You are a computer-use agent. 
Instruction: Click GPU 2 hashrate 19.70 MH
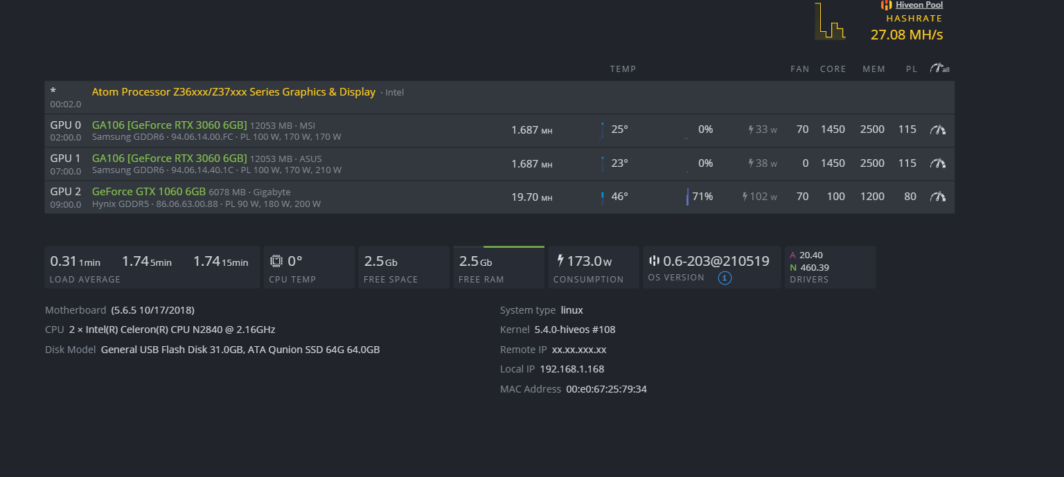click(532, 197)
